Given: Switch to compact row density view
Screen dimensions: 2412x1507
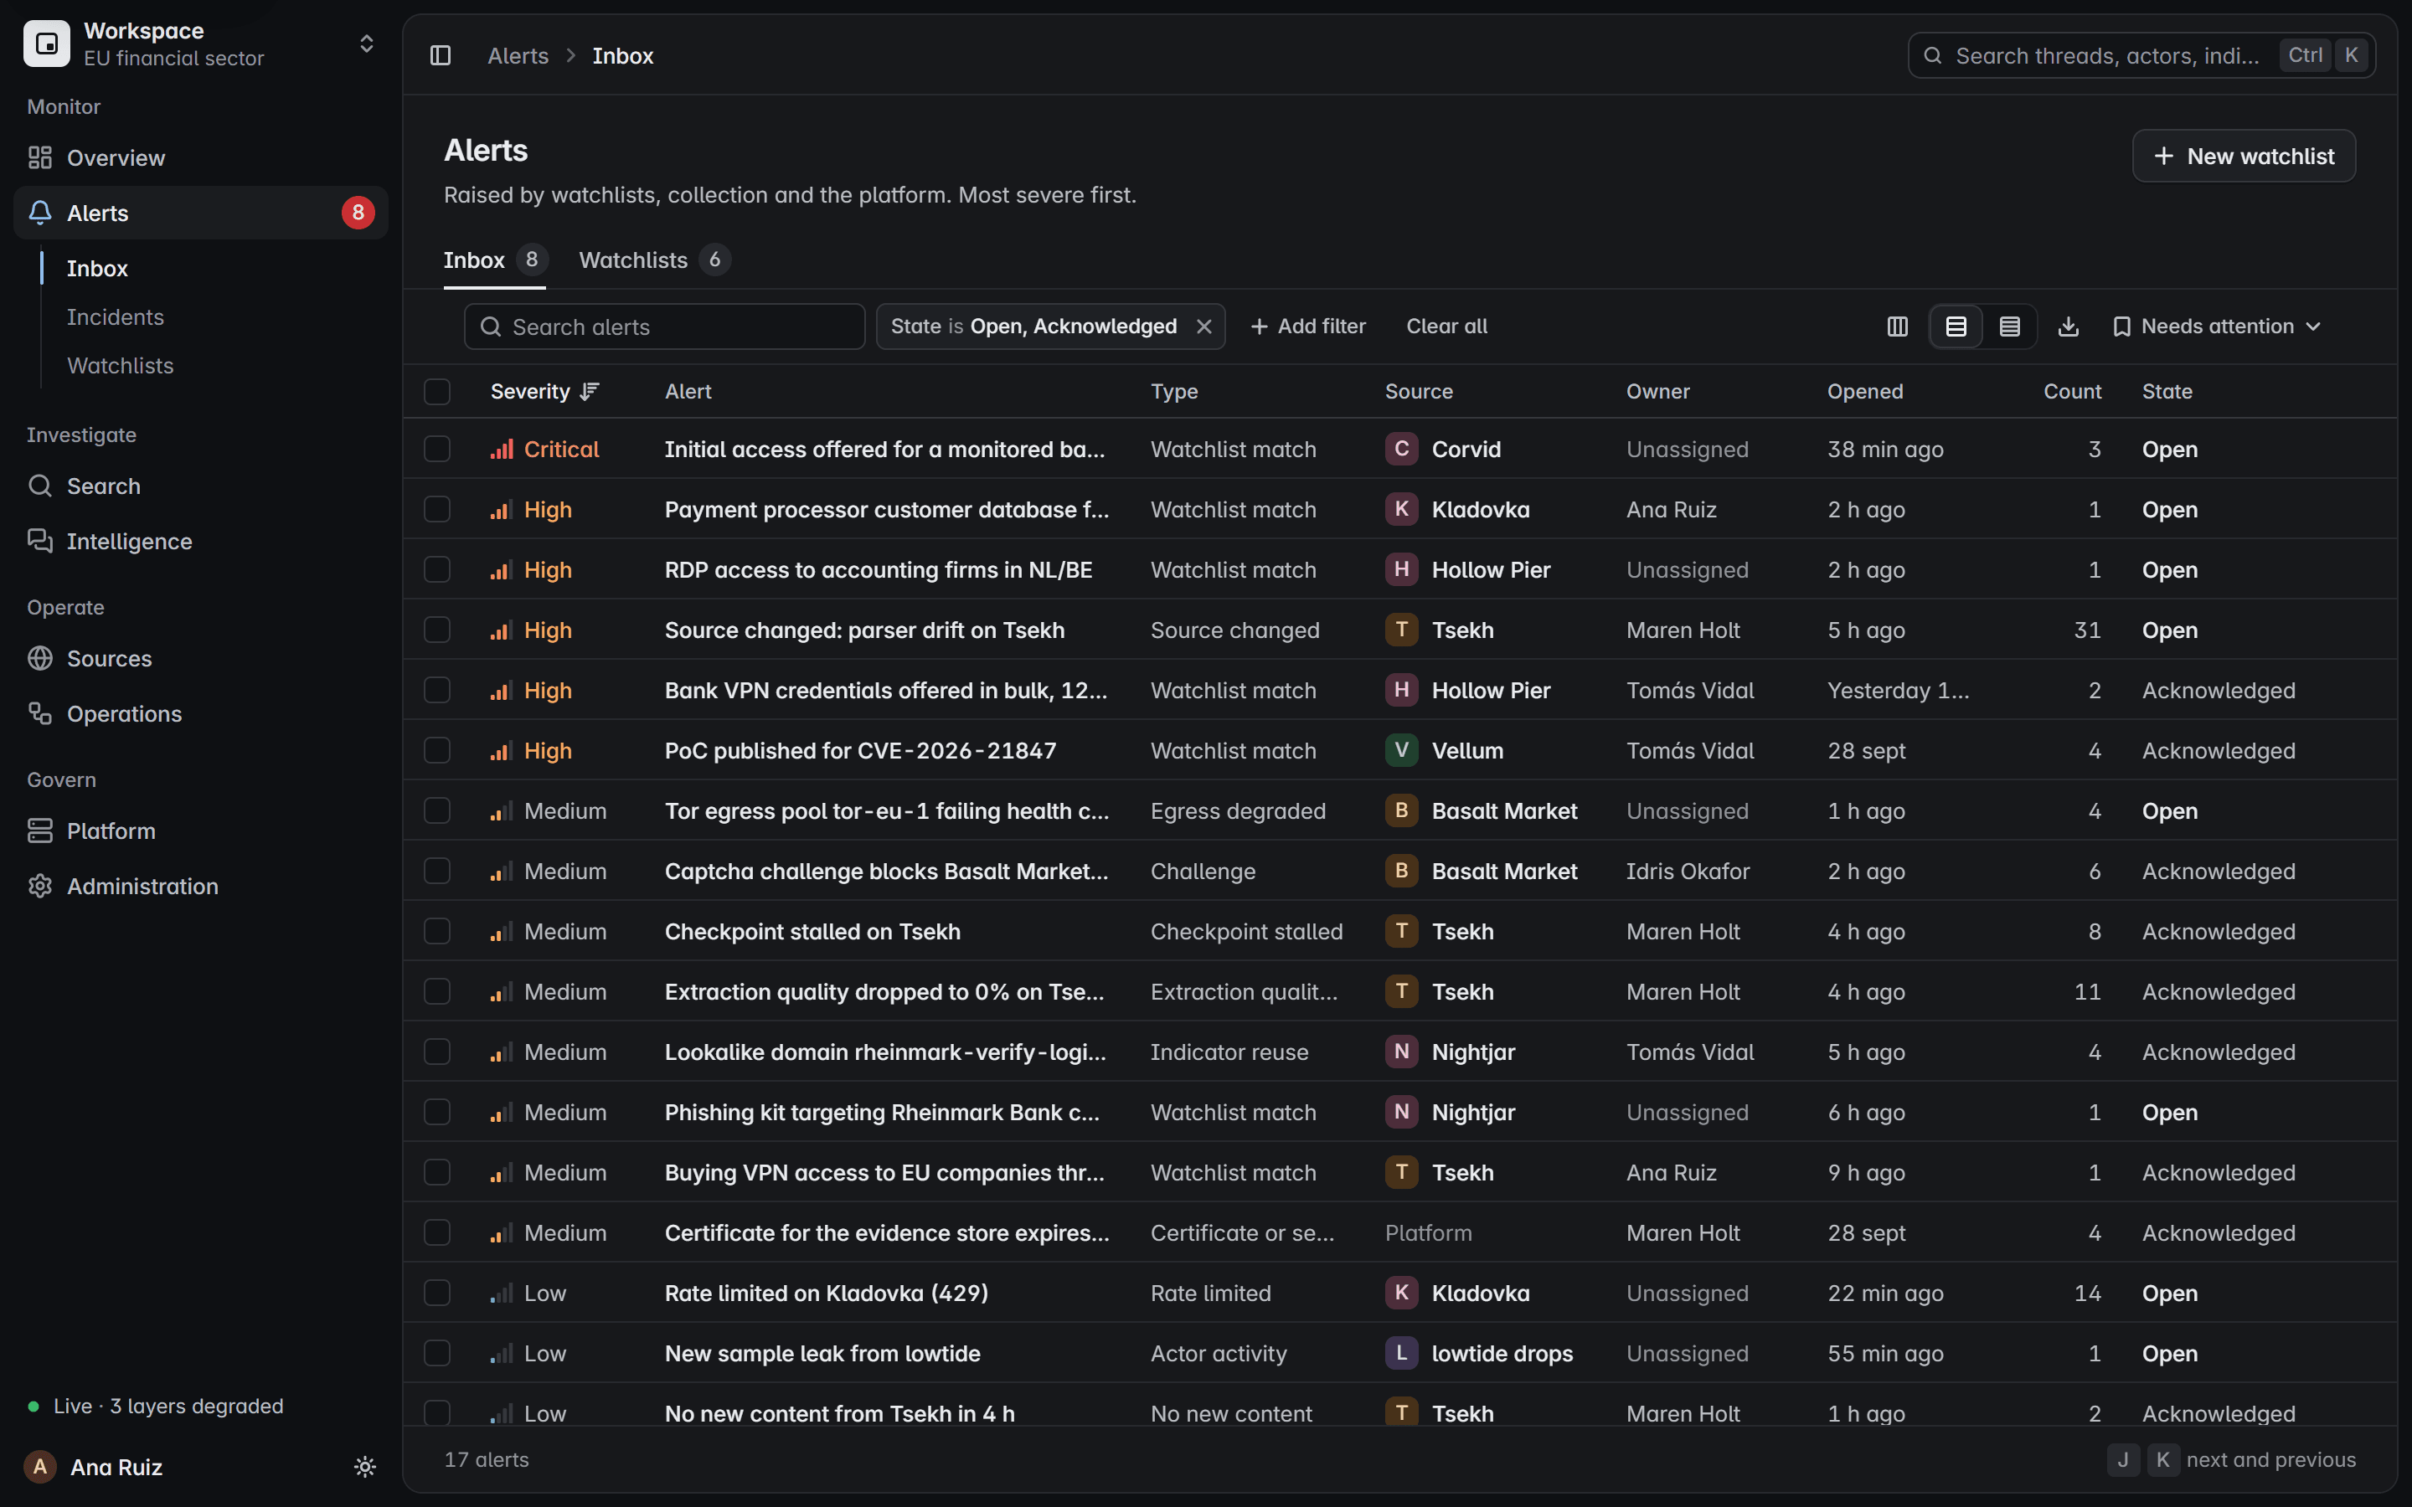Looking at the screenshot, I should [2009, 326].
